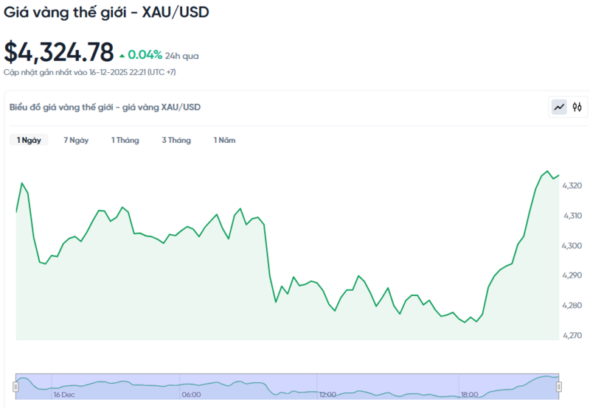Click the green up-arrow beside 0.04%
The image size is (590, 408).
pyautogui.click(x=122, y=55)
